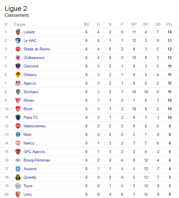Open the Sochaux team link

pyautogui.click(x=31, y=92)
